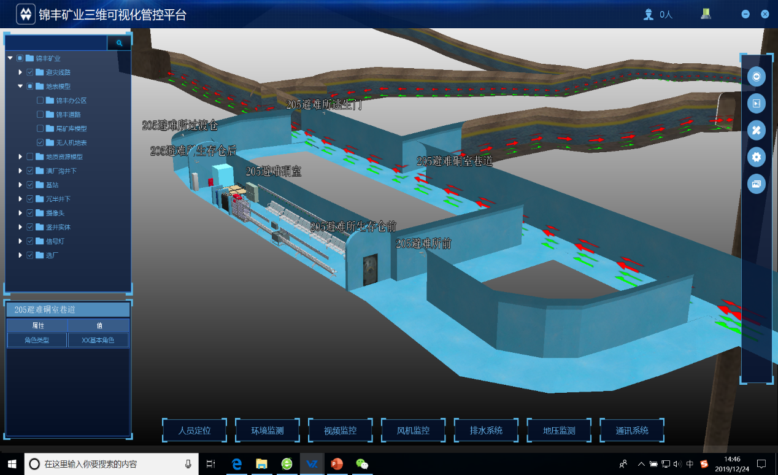Expand the 摄像头 tree node

click(x=20, y=213)
